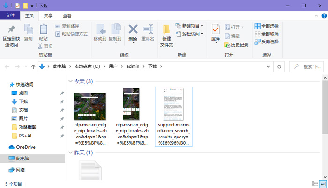Switch to the View (查看) tab
The image size is (328, 188).
(x=67, y=16)
